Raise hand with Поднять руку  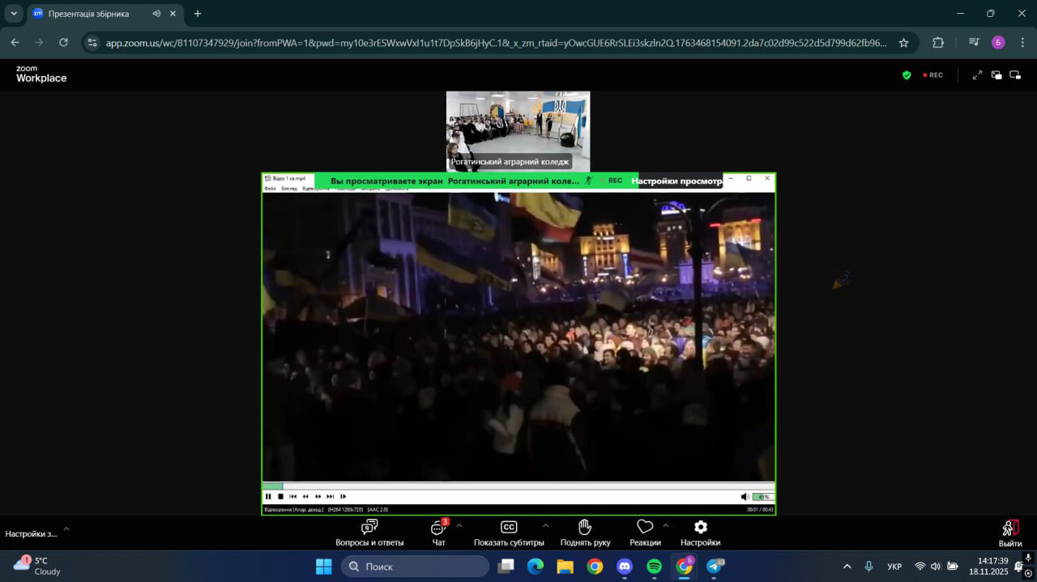(x=585, y=533)
